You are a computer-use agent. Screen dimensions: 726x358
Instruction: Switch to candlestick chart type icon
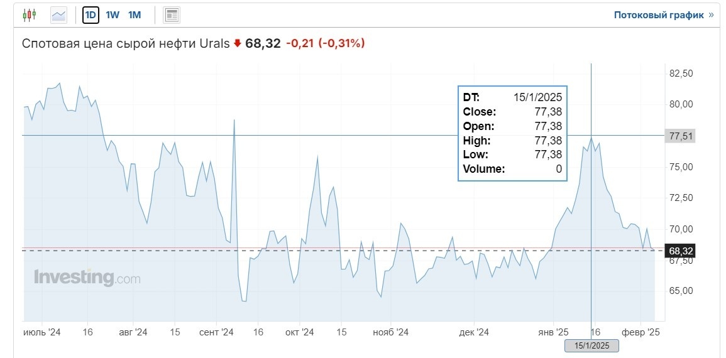pos(29,15)
